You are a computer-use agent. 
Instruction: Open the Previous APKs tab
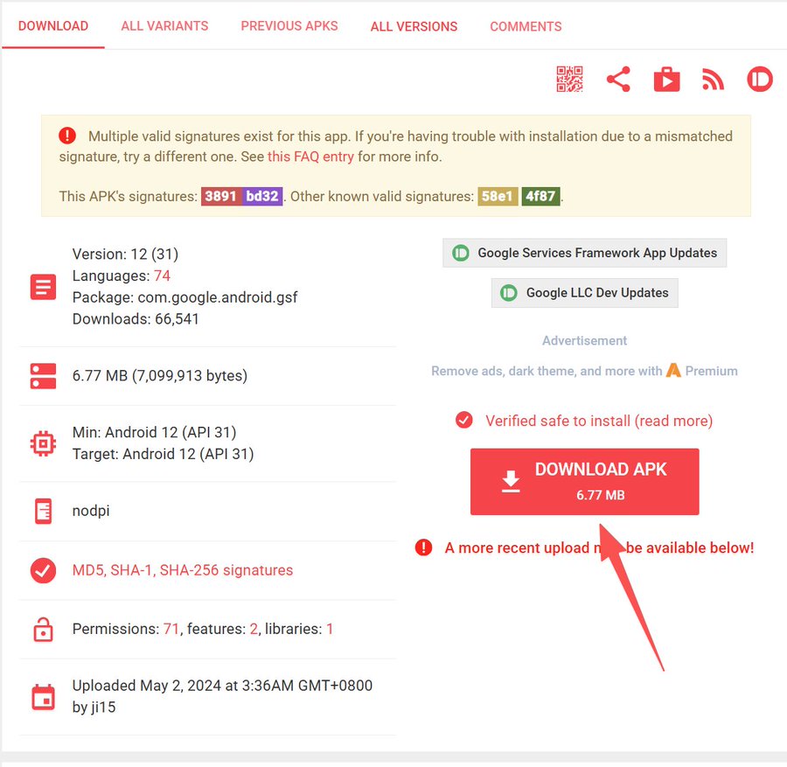click(x=289, y=26)
